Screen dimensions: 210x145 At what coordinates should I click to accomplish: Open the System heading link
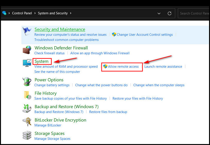[41, 61]
